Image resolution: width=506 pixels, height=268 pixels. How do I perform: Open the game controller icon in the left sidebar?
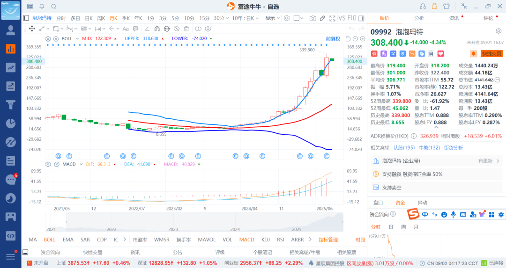pos(11,217)
